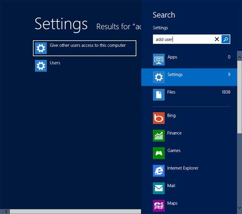Search within Finance label
The height and width of the screenshot is (214, 242).
pyautogui.click(x=174, y=133)
